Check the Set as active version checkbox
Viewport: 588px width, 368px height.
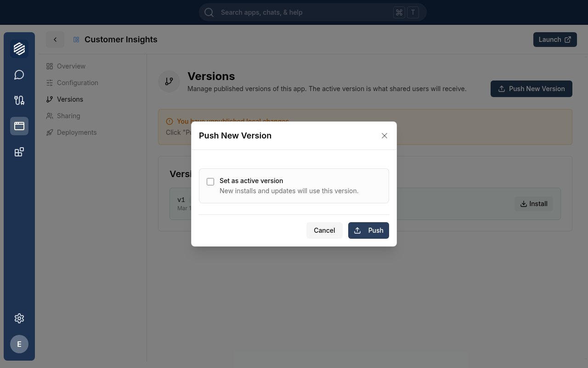[210, 182]
